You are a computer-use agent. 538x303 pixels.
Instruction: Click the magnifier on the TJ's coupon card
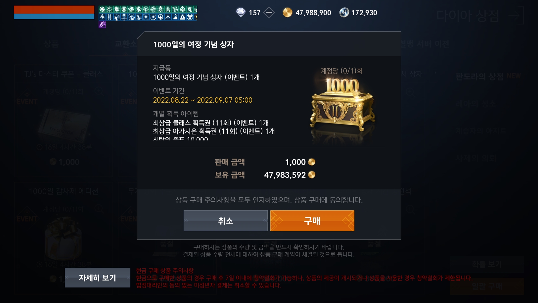coord(99,91)
